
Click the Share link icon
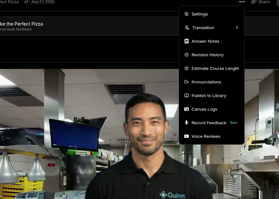coord(254,2)
